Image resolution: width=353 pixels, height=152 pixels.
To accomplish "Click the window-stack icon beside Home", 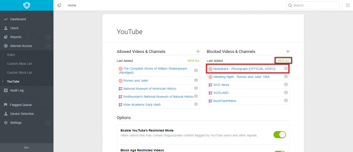I will pos(59,6).
